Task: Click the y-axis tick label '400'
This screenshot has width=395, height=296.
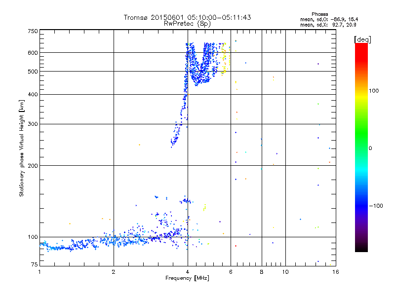Action: tap(33, 95)
